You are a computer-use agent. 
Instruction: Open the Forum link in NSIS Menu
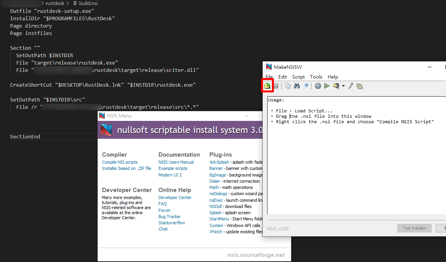(164, 210)
